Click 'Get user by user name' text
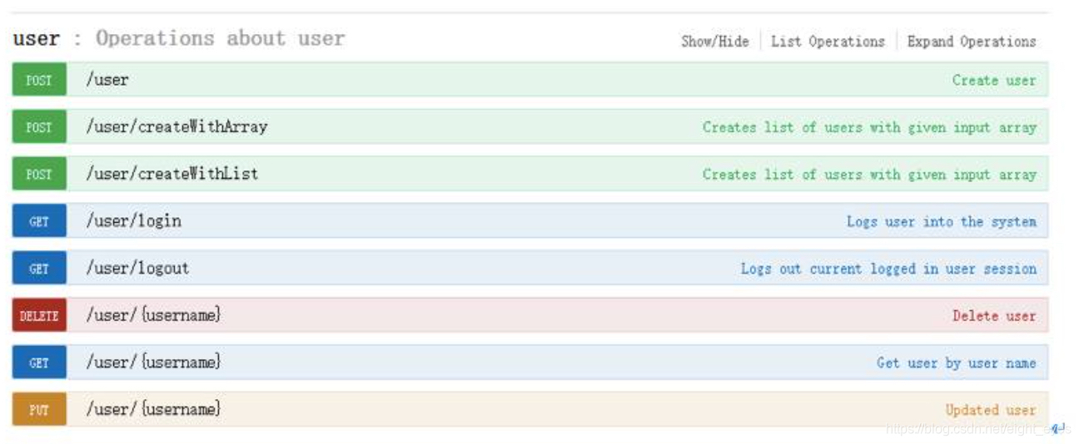This screenshot has height=444, width=1079. click(957, 363)
